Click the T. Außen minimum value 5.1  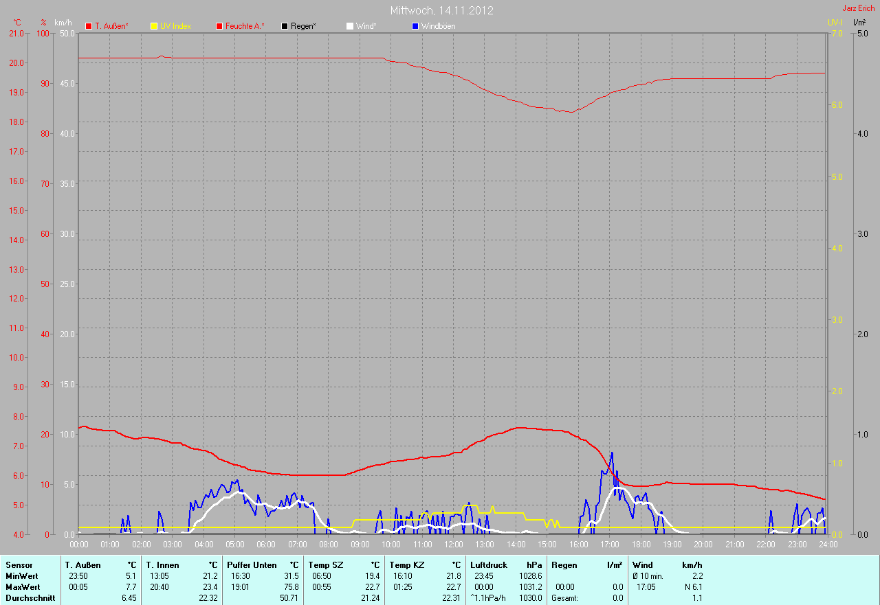(131, 576)
